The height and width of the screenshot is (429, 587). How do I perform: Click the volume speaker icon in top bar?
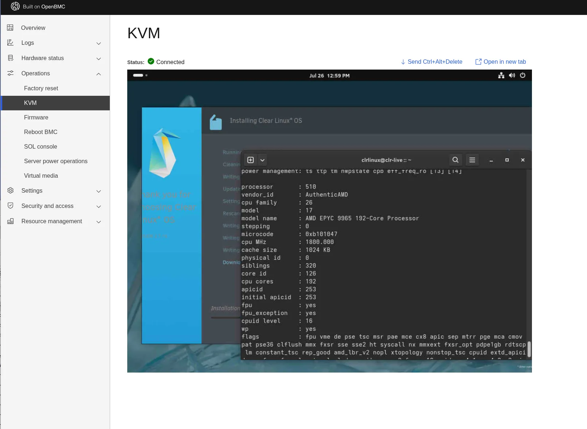tap(512, 75)
